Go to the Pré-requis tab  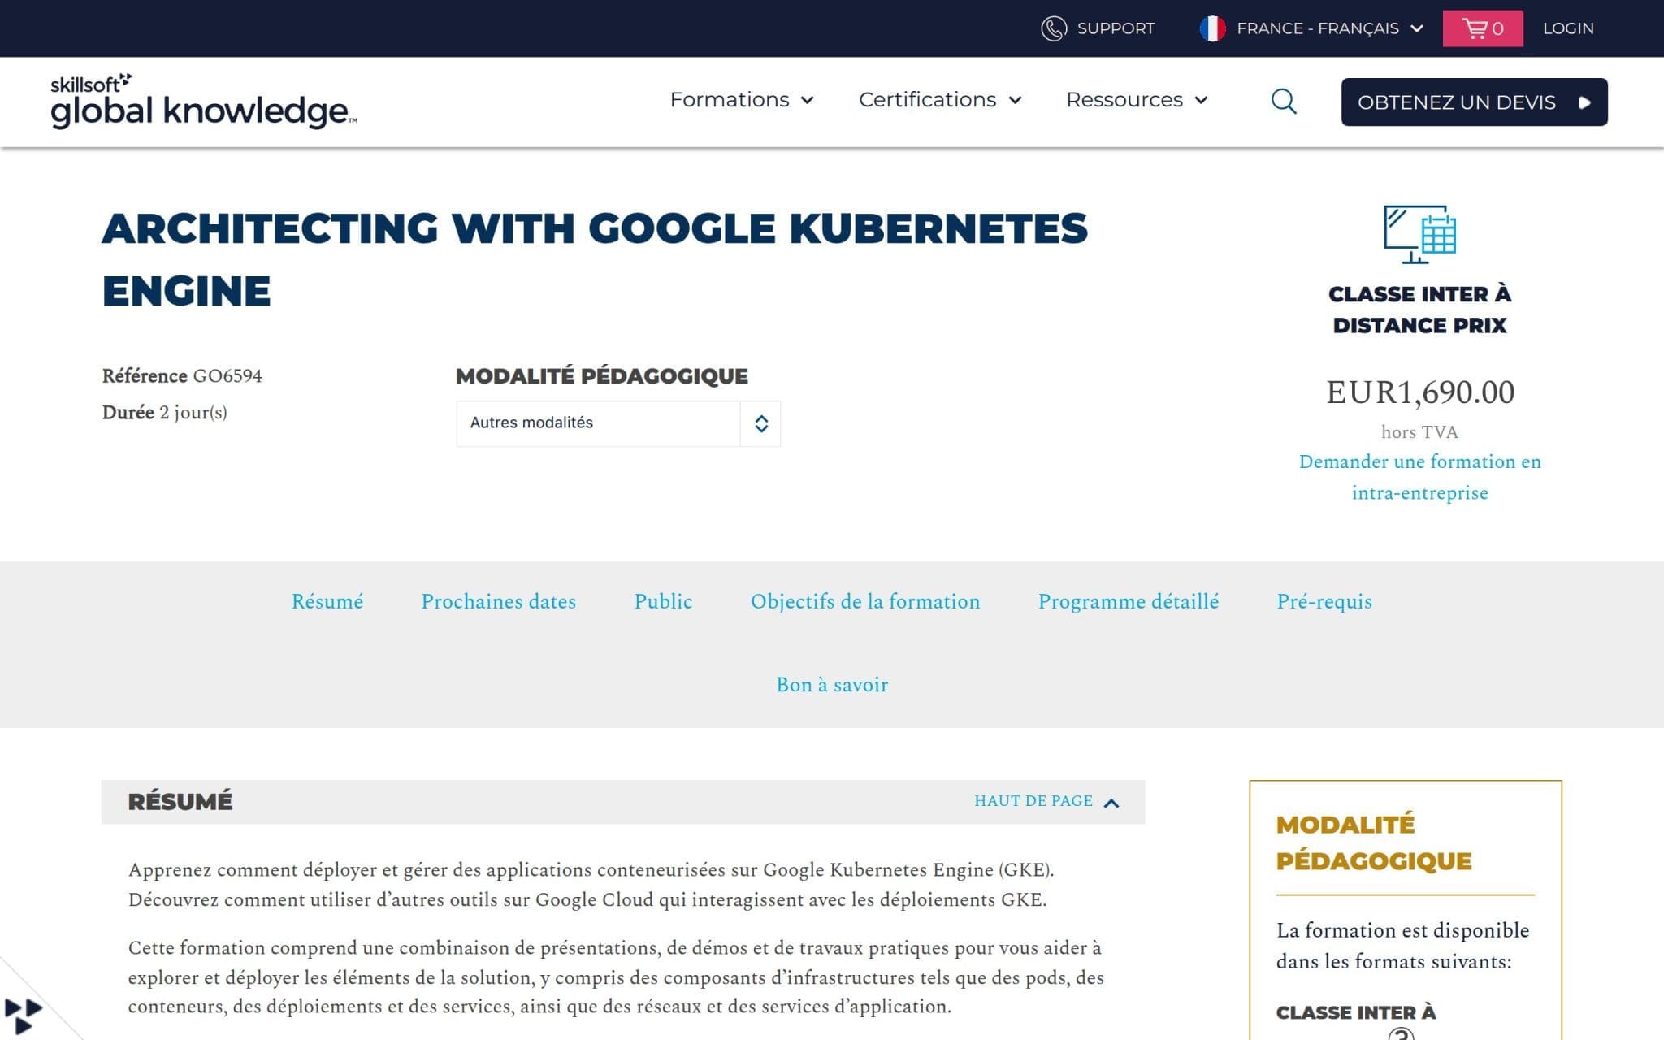click(x=1324, y=602)
